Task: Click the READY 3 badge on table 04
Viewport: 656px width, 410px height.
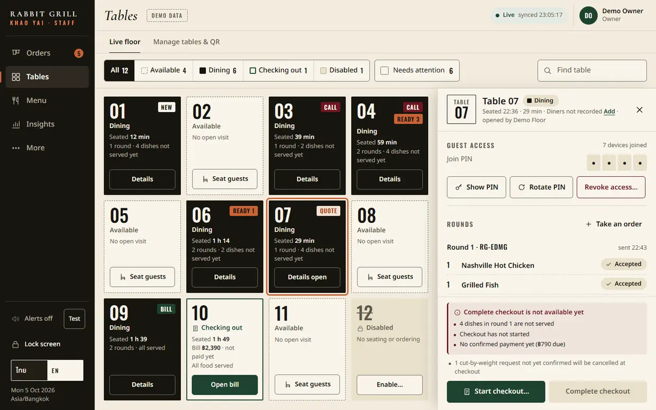Action: 408,119
